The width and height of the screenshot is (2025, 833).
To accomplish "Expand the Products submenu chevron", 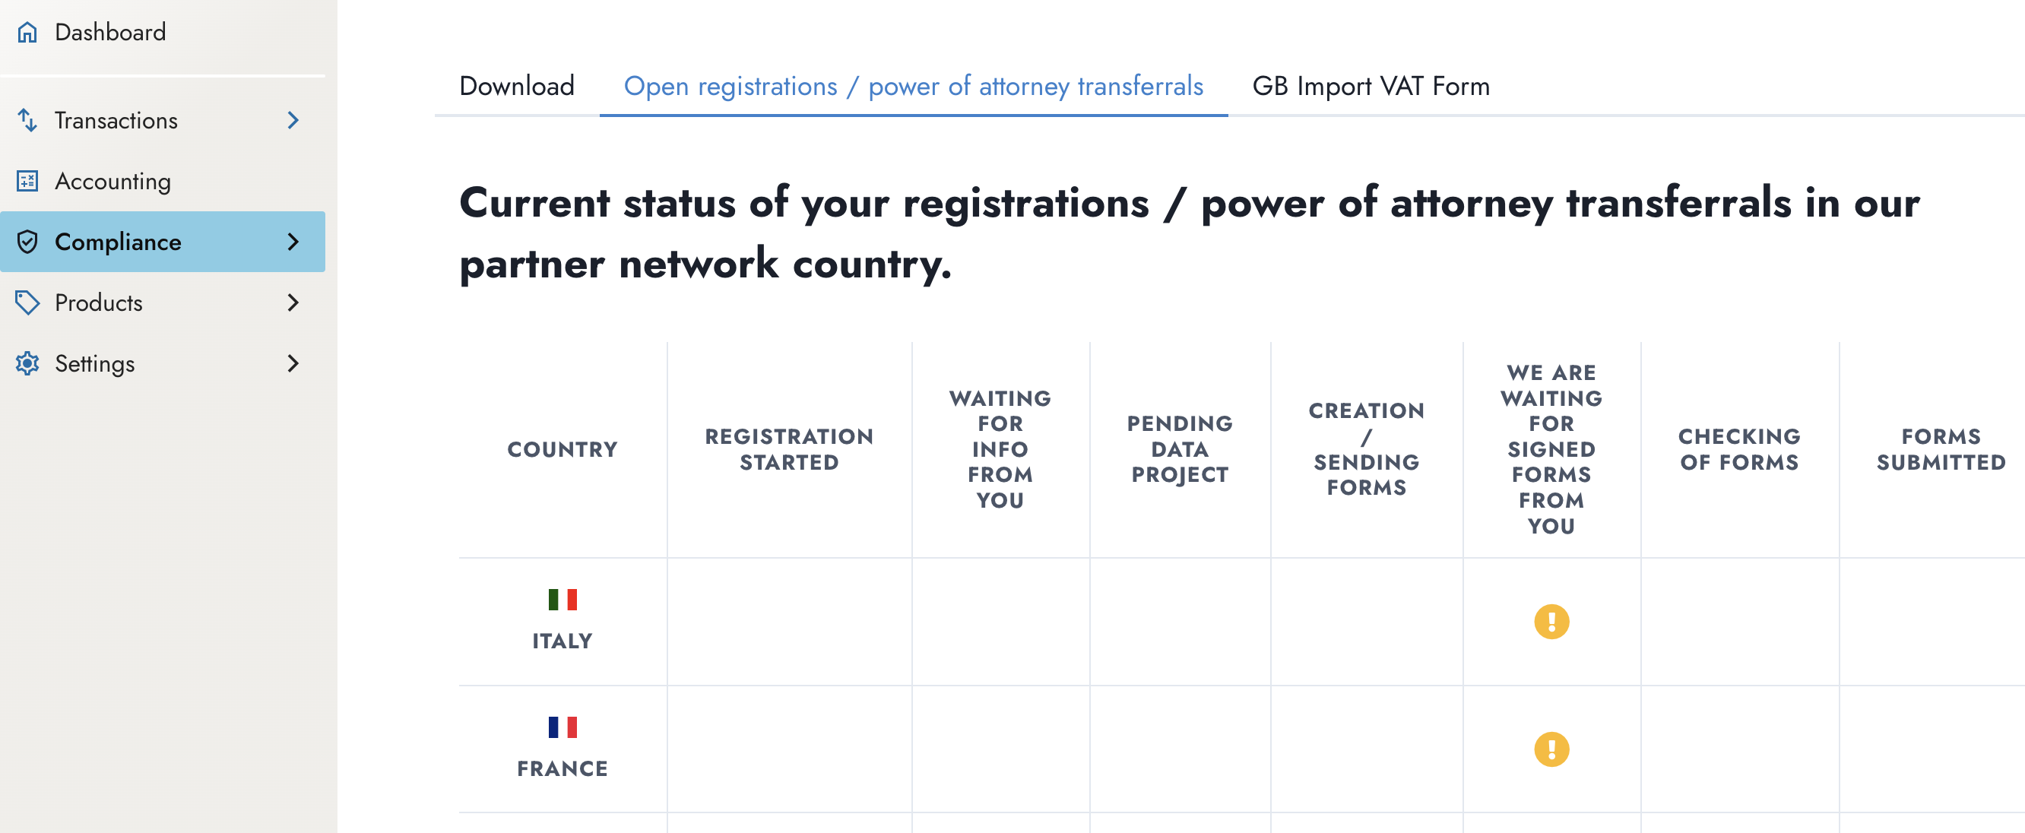I will 293,302.
